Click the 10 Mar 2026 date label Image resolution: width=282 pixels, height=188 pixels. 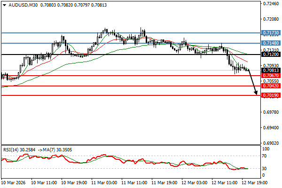[x=14, y=182]
